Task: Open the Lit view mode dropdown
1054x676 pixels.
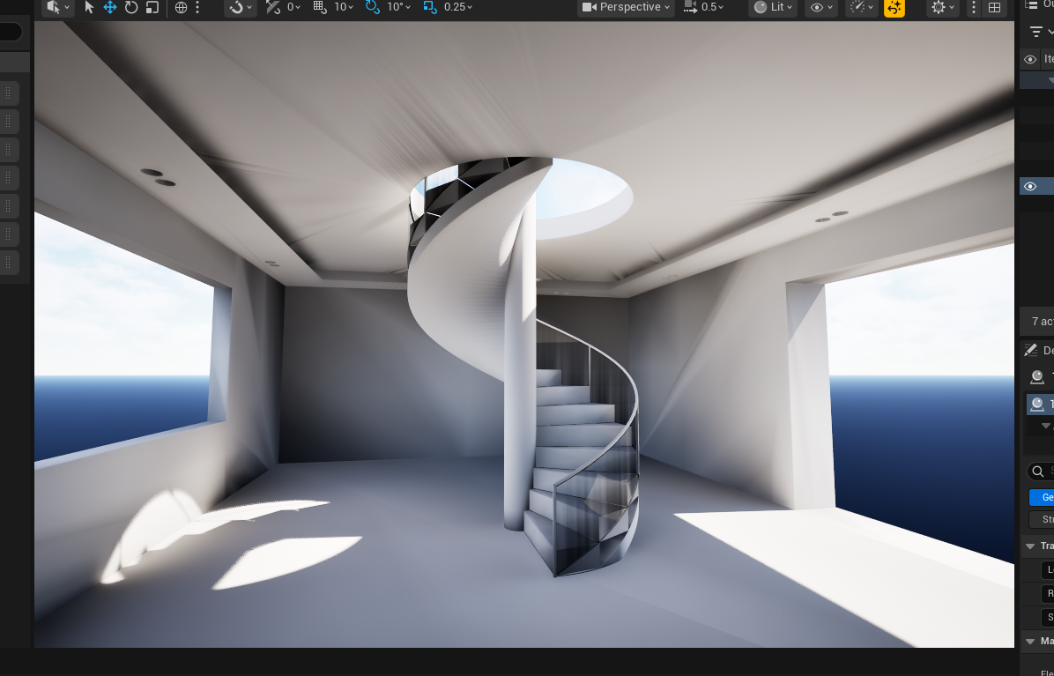Action: click(x=773, y=7)
